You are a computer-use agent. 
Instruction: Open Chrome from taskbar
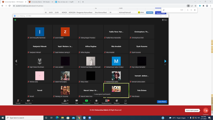tap(79, 118)
